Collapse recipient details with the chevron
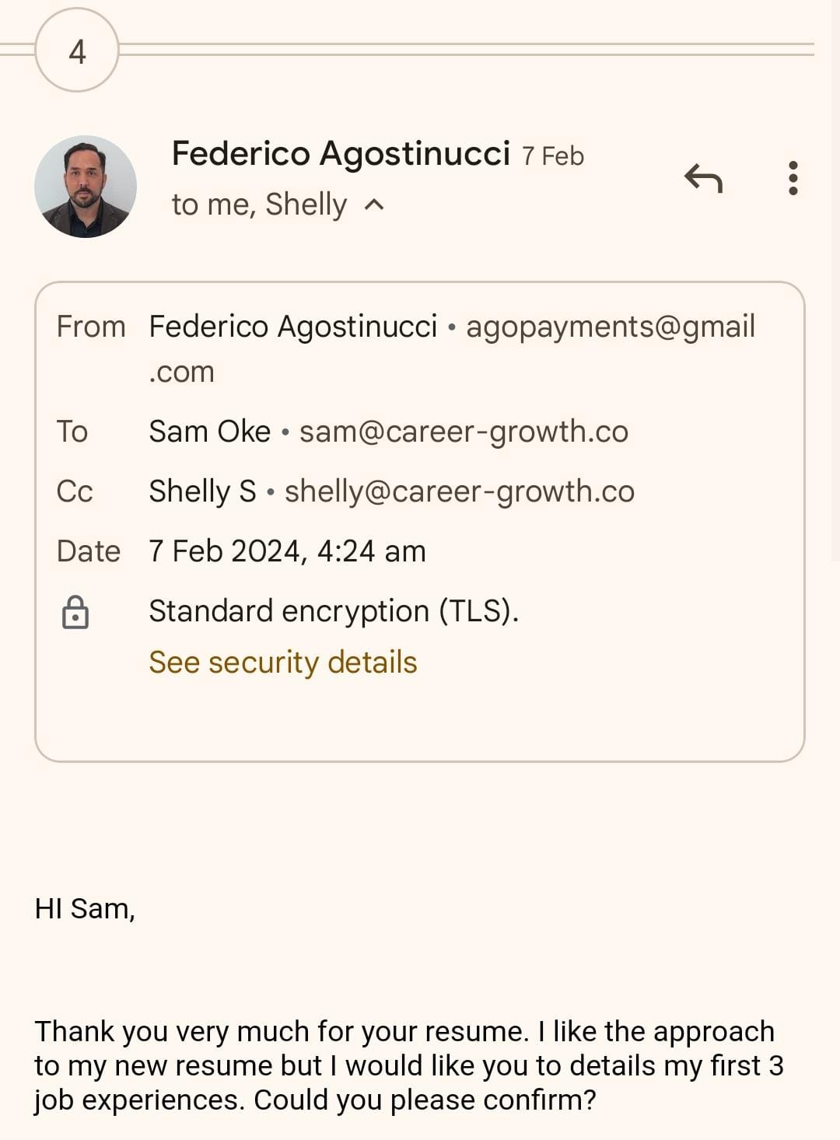This screenshot has height=1140, width=840. pyautogui.click(x=375, y=205)
